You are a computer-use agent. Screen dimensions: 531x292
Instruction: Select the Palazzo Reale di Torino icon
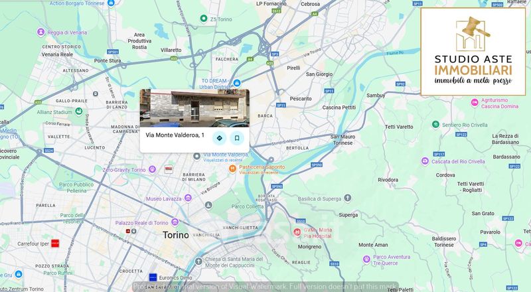[175, 222]
